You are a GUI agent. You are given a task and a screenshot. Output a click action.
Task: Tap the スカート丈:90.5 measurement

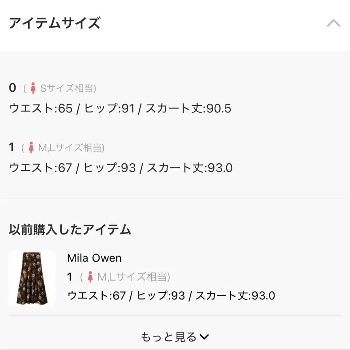(x=189, y=108)
